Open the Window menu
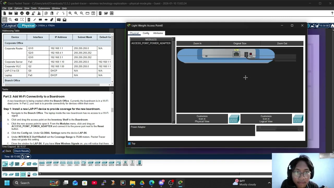 tap(56, 8)
